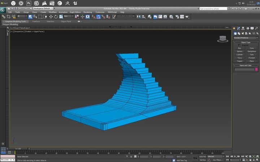Enable the AutoGrid checkbox
The width and height of the screenshot is (260, 162).
click(x=239, y=45)
